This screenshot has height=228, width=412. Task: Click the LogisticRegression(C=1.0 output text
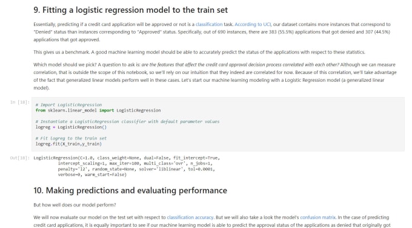click(127, 166)
